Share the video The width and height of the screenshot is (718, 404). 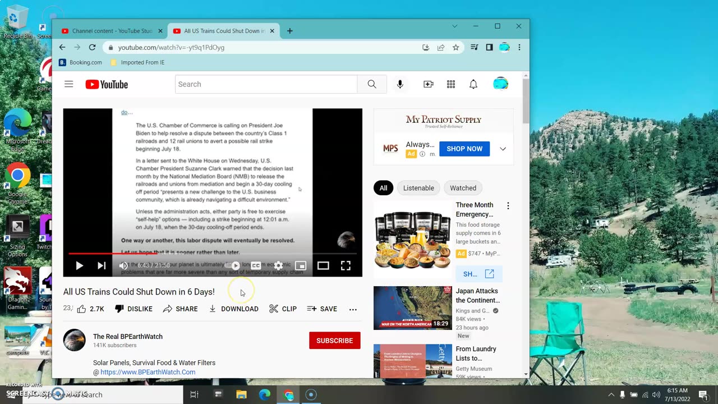tap(180, 309)
